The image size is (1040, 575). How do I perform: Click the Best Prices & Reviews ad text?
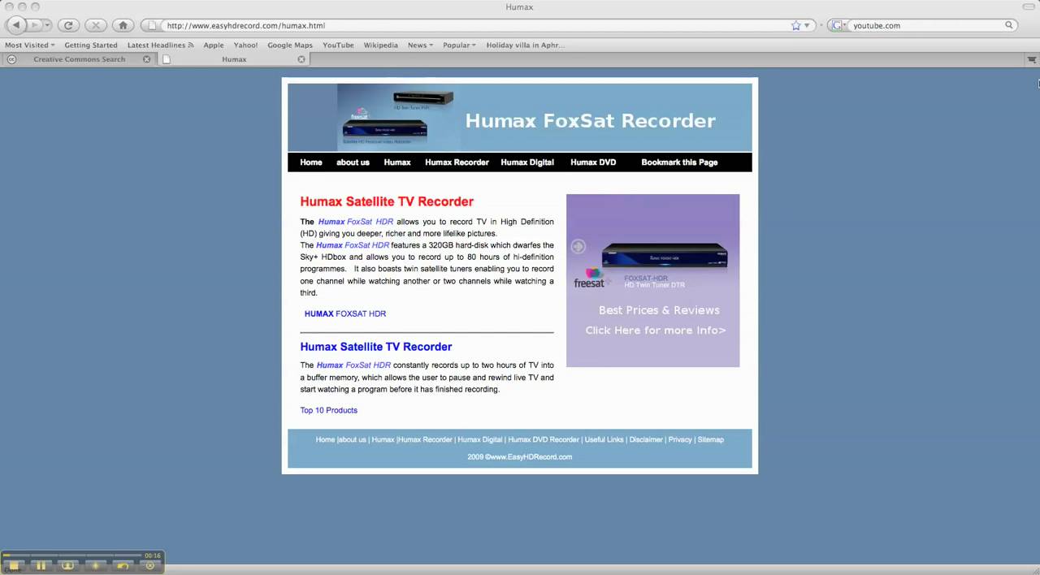click(x=659, y=310)
